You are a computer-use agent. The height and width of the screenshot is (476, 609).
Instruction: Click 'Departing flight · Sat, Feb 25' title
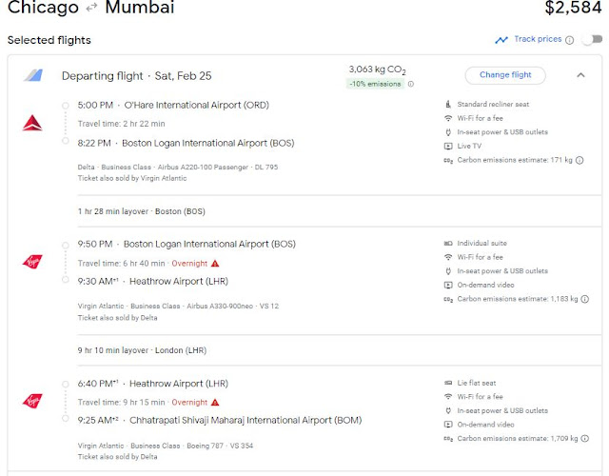(x=137, y=76)
